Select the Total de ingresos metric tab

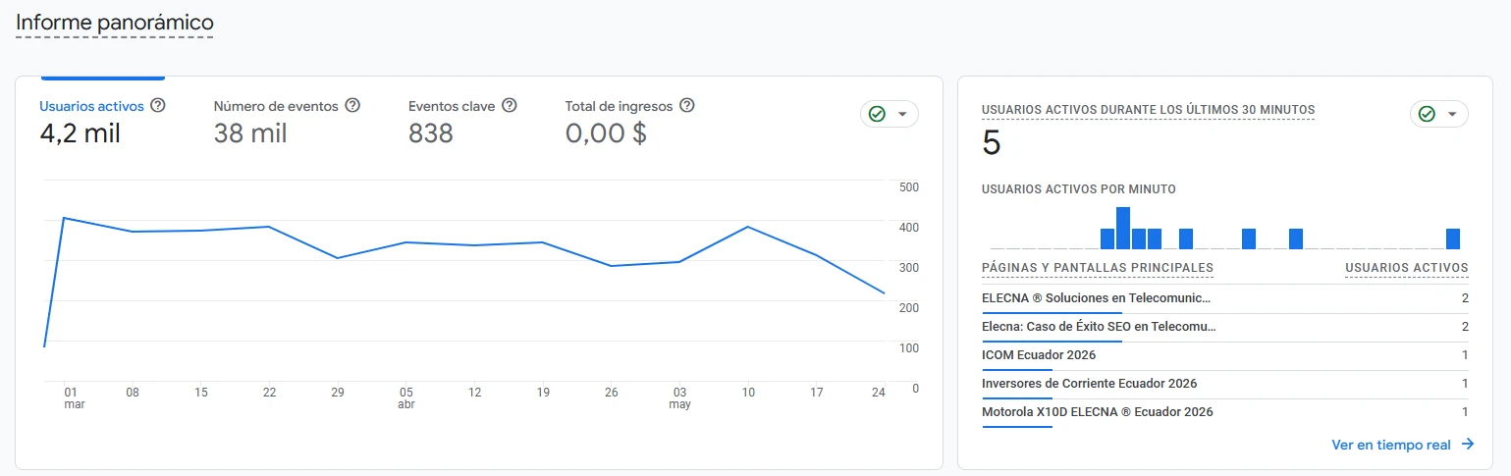(x=629, y=121)
